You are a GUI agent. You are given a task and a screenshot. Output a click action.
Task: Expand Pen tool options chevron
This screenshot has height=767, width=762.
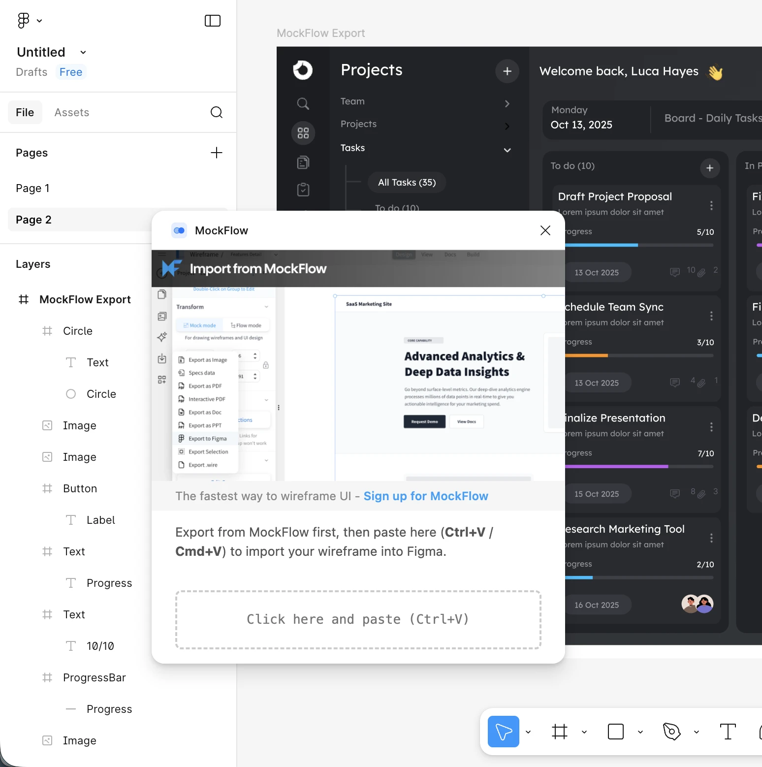(x=697, y=732)
